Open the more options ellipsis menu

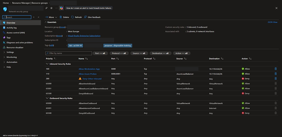point(56,8)
